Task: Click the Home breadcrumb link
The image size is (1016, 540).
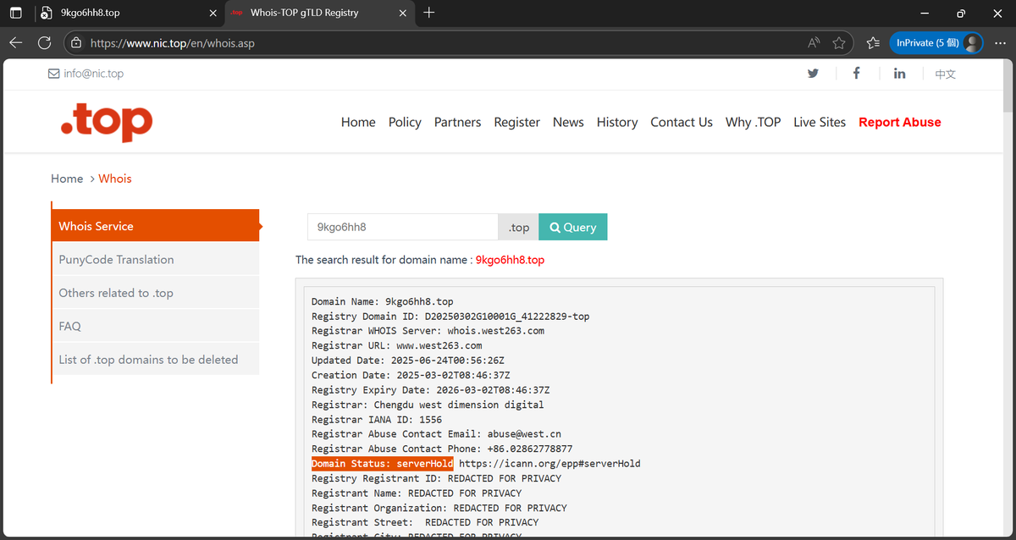Action: (x=67, y=179)
